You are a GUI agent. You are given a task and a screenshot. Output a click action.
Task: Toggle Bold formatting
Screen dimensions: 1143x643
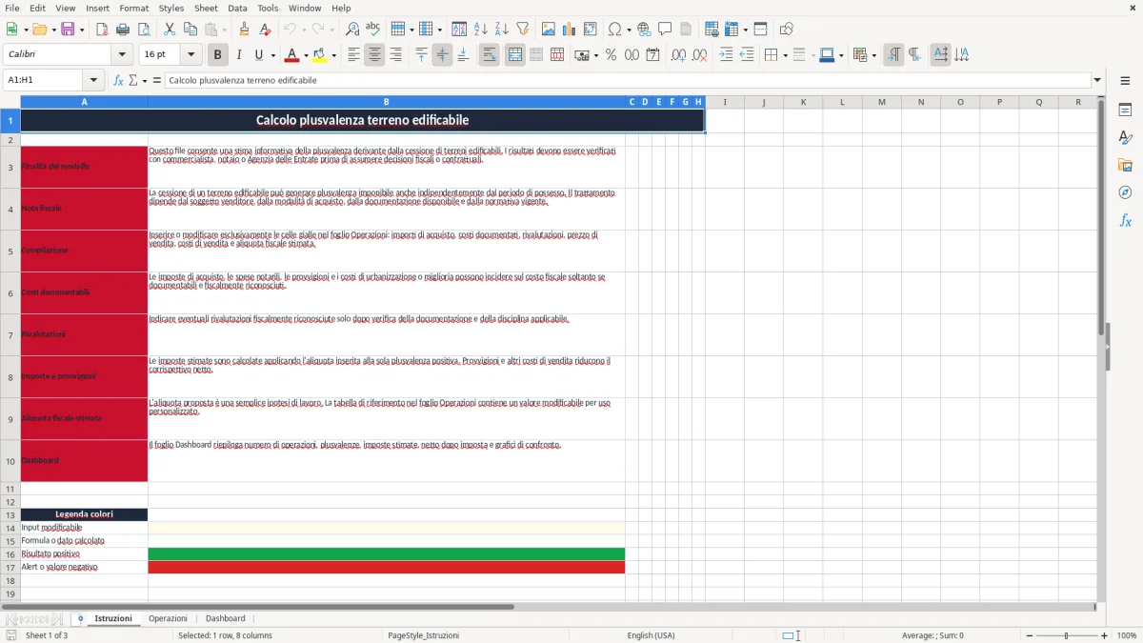[218, 55]
